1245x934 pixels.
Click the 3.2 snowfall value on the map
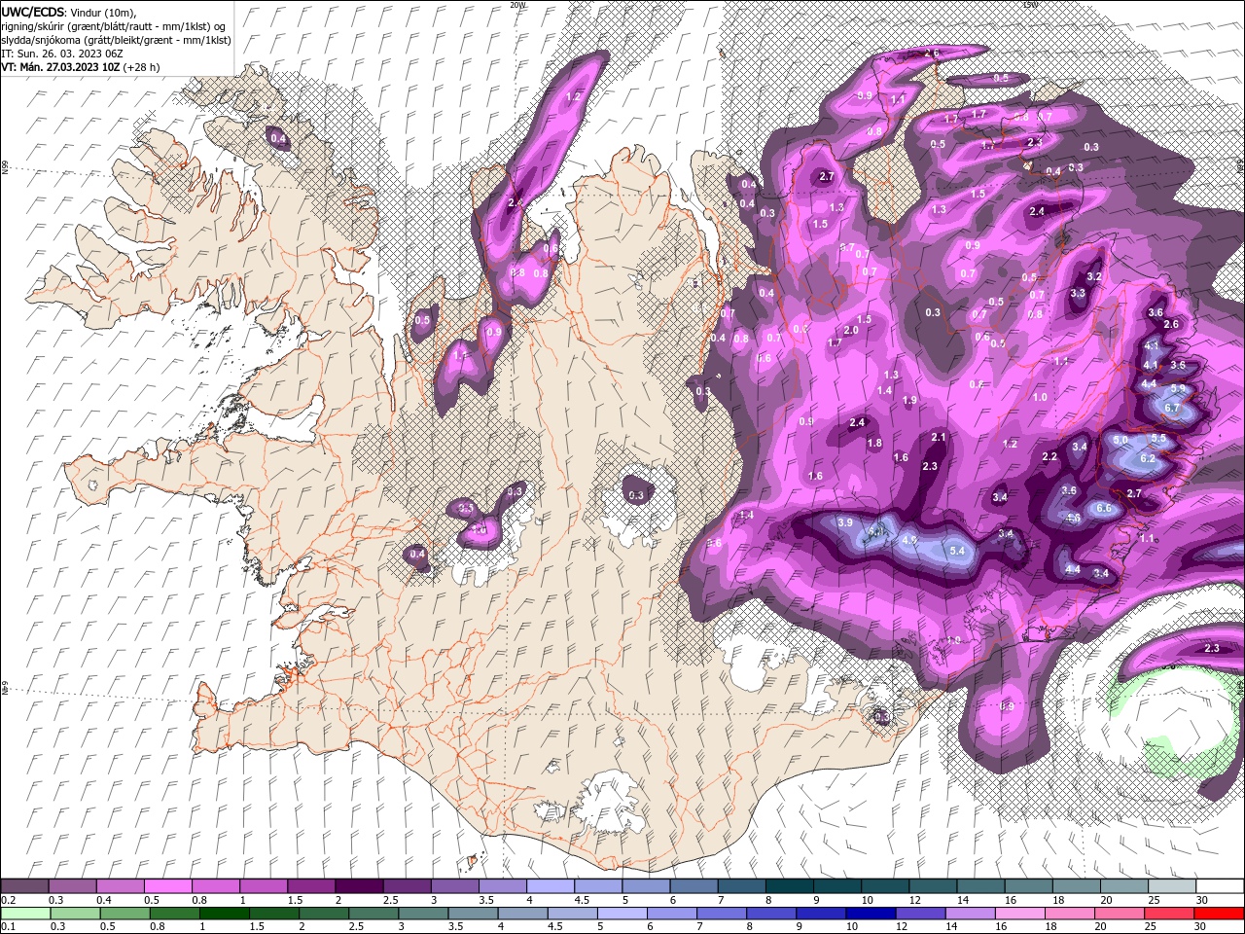coord(1093,277)
